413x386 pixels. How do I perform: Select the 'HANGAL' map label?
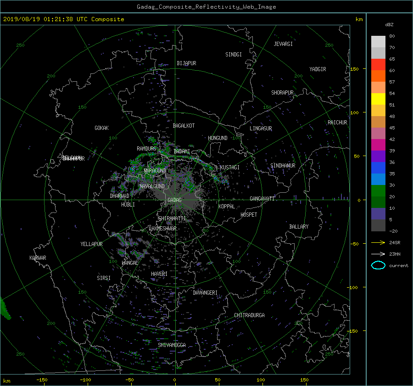coord(129,263)
